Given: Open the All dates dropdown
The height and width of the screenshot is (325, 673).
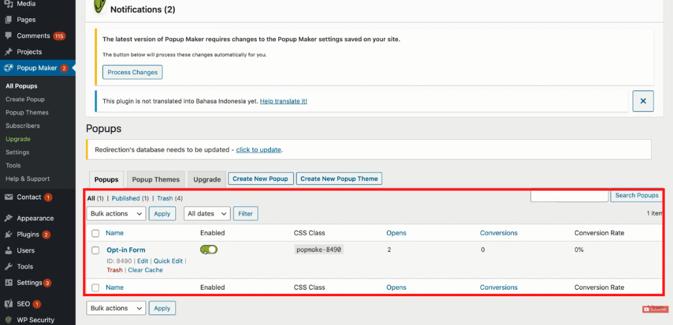Looking at the screenshot, I should point(207,213).
